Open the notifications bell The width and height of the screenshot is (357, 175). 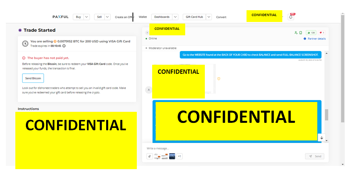click(291, 17)
